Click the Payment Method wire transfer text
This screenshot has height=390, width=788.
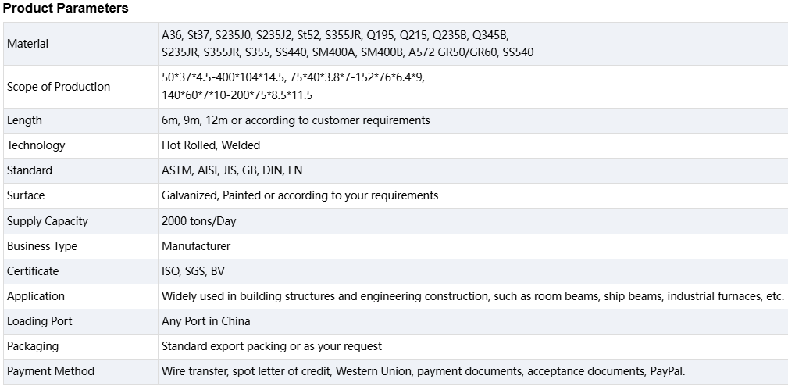pyautogui.click(x=423, y=371)
